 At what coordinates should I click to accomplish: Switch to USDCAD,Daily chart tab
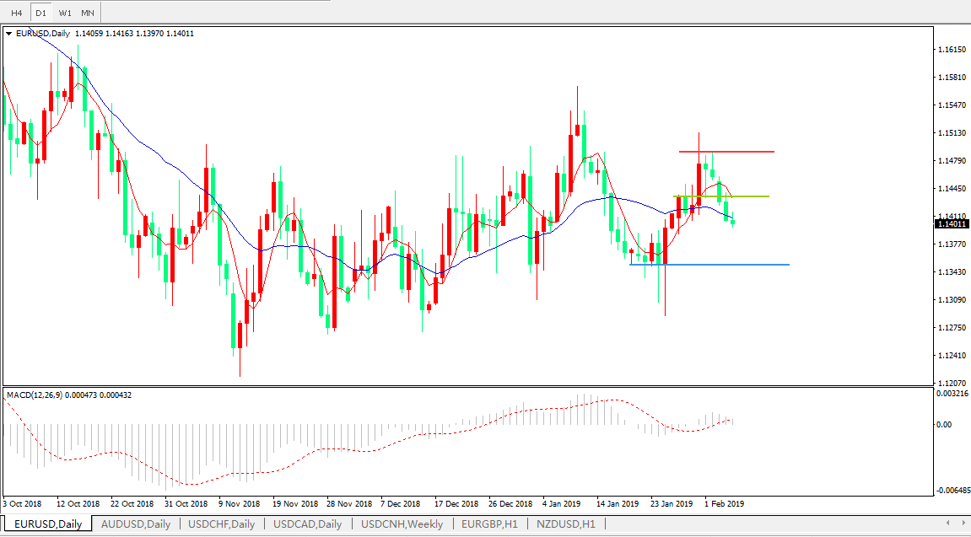coord(307,524)
